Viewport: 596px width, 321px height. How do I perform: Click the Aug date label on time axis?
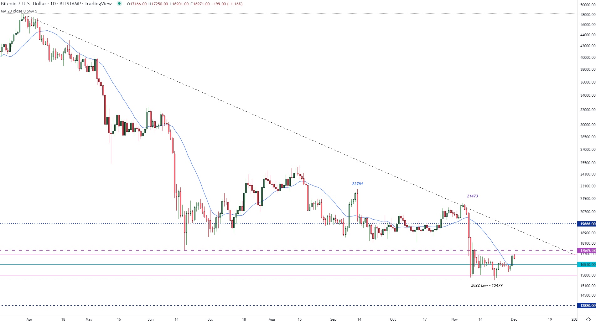272,319
